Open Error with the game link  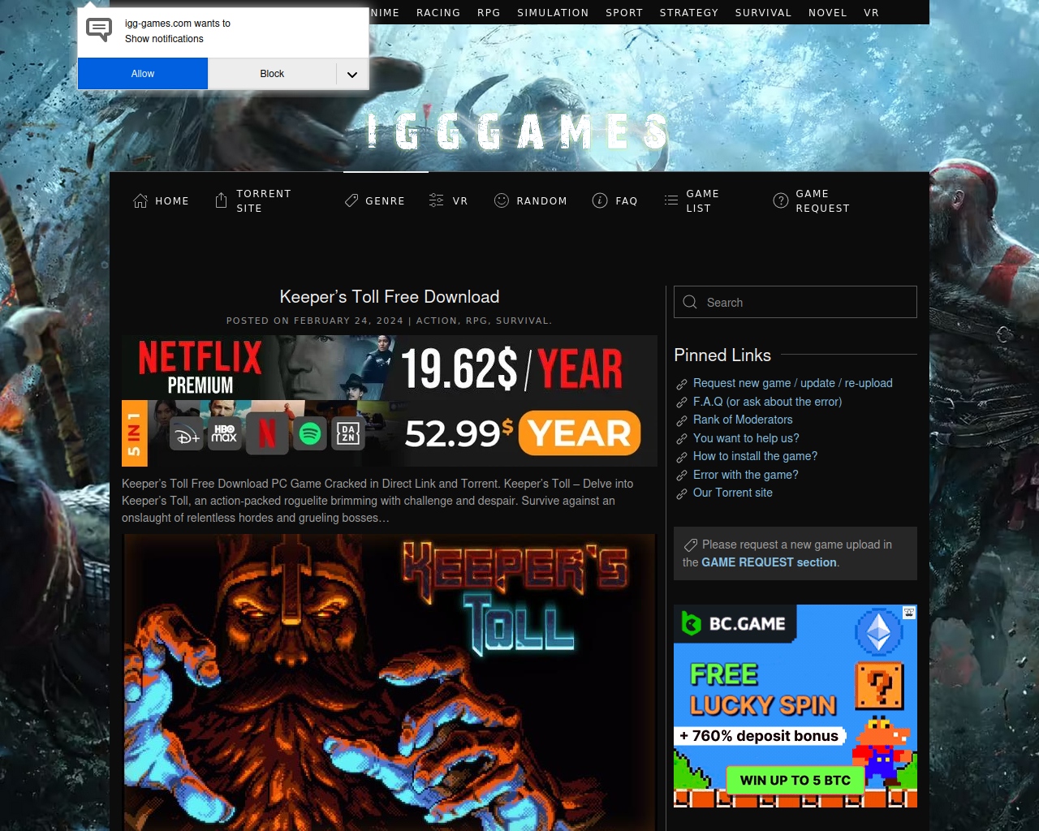(745, 475)
